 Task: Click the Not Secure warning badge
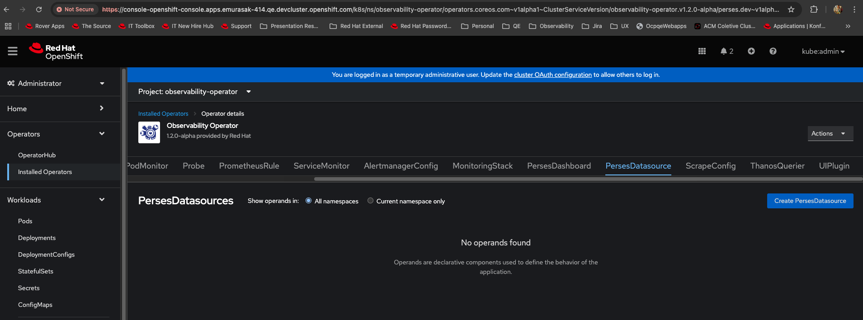click(75, 9)
